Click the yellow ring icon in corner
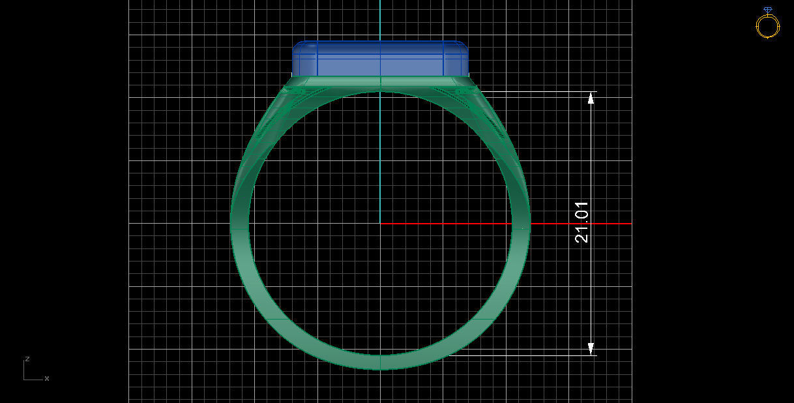The width and height of the screenshot is (794, 403). coord(767,23)
